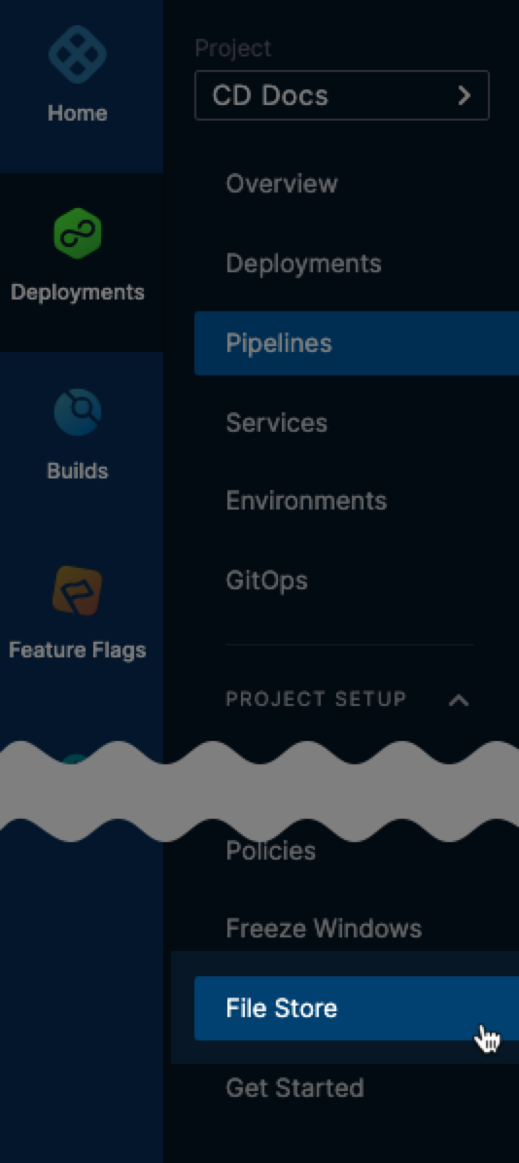
Task: Open the Feature Flags icon
Action: tap(77, 591)
